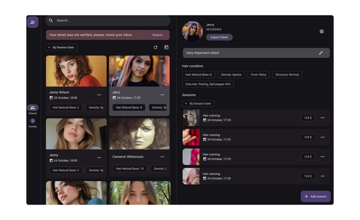Open more options for third Hair coloring session

click(322, 157)
